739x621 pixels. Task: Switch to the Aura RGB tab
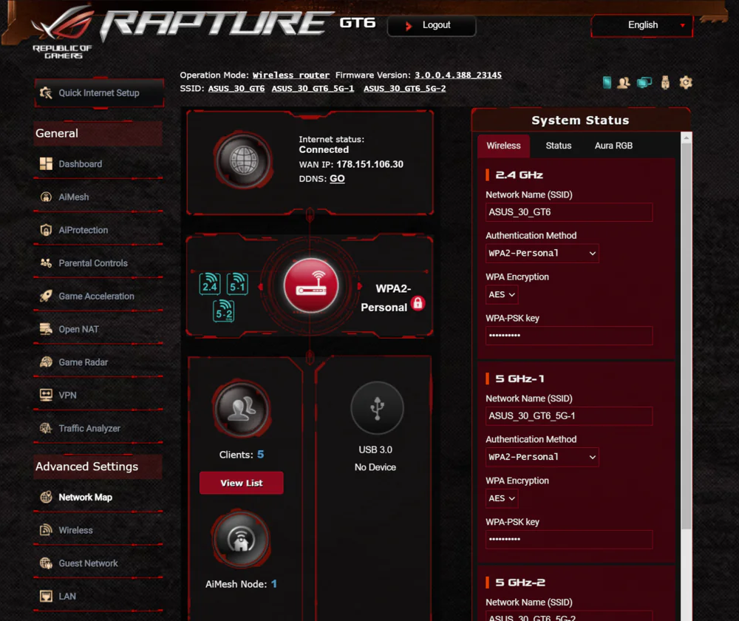(x=613, y=146)
